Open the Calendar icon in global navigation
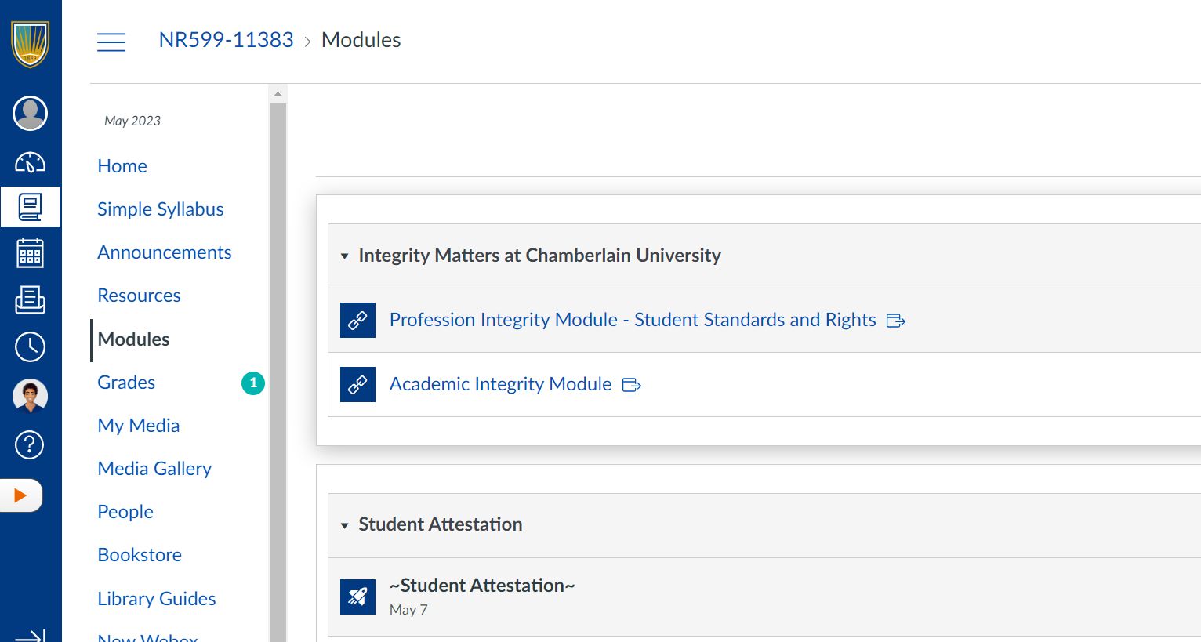Image resolution: width=1201 pixels, height=642 pixels. [30, 252]
